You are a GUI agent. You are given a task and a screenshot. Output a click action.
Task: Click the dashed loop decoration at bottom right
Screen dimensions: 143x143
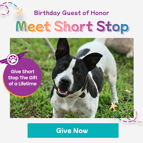click(x=129, y=116)
